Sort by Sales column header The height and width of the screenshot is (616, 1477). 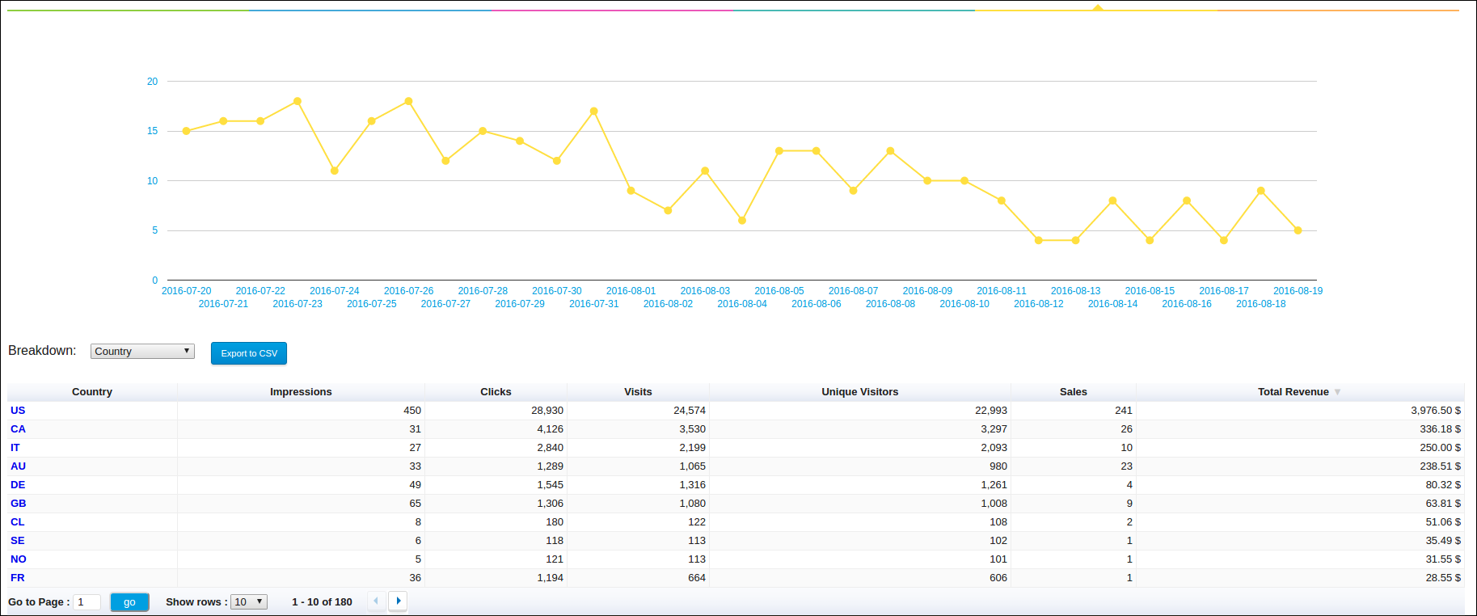pos(1074,392)
